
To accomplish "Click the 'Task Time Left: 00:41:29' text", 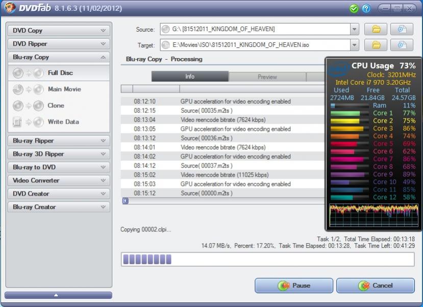I will pyautogui.click(x=384, y=246).
